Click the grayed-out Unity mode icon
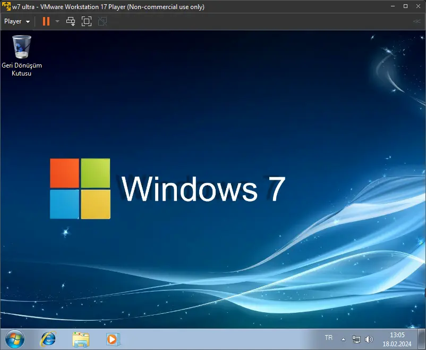 coord(103,21)
